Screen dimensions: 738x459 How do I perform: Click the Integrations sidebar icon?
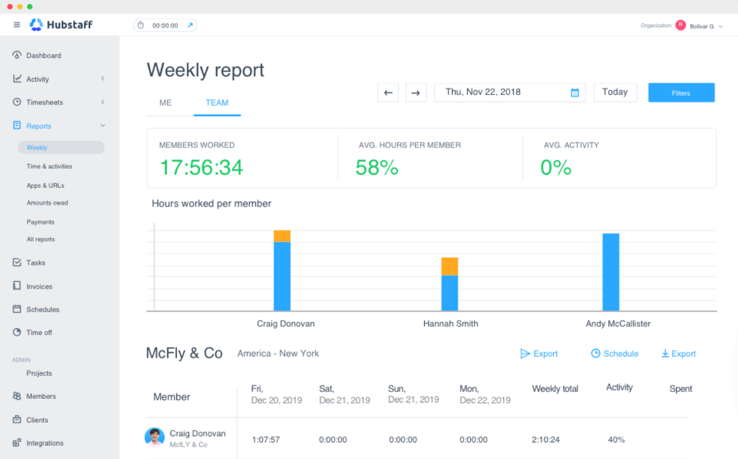(x=17, y=443)
